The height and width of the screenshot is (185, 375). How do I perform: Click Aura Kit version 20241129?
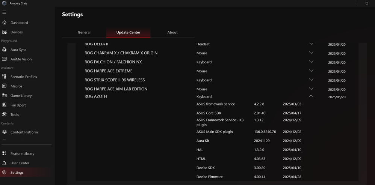pos(262,141)
